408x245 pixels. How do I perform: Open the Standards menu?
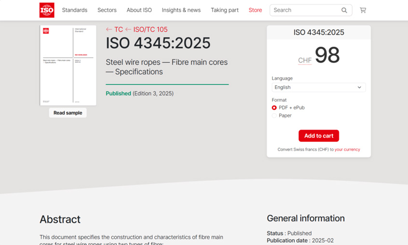(75, 10)
